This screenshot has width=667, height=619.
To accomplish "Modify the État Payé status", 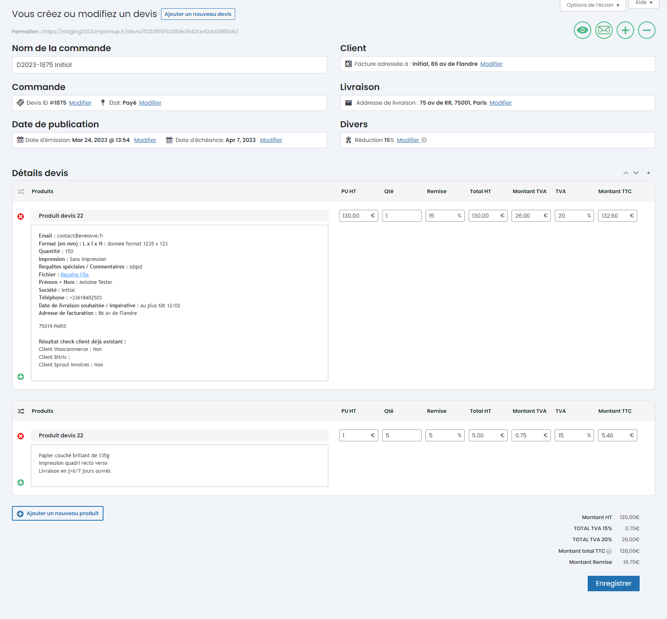I will 150,103.
